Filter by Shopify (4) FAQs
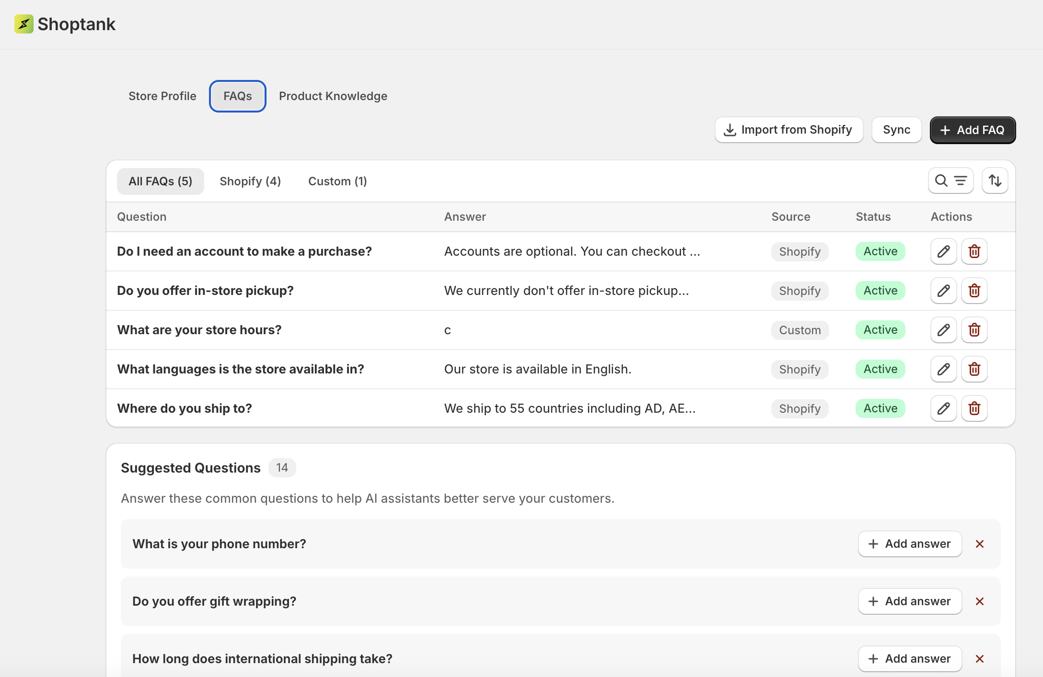 (250, 181)
